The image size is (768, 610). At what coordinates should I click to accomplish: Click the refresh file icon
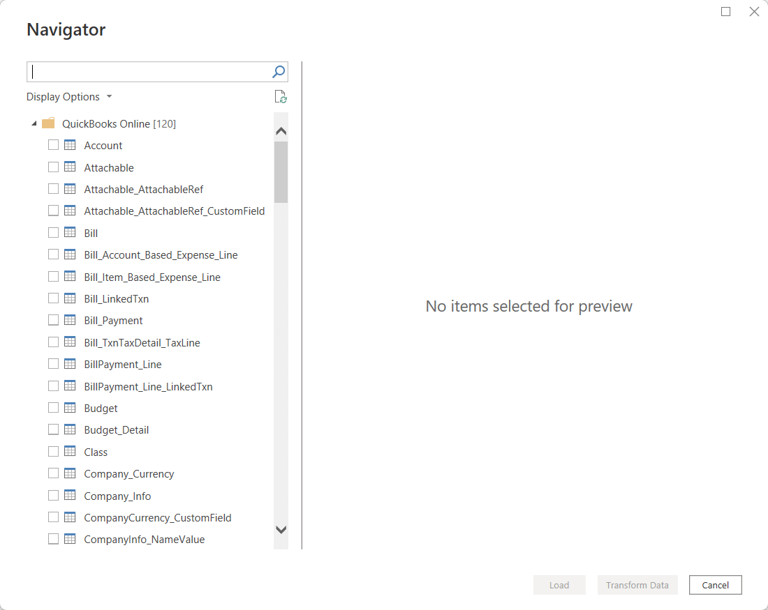(x=281, y=96)
